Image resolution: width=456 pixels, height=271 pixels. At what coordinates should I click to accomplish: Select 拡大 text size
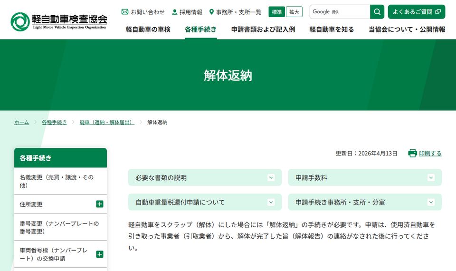[x=294, y=12]
